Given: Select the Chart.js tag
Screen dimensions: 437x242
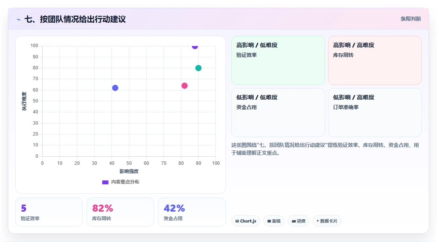Looking at the screenshot, I should (x=246, y=221).
